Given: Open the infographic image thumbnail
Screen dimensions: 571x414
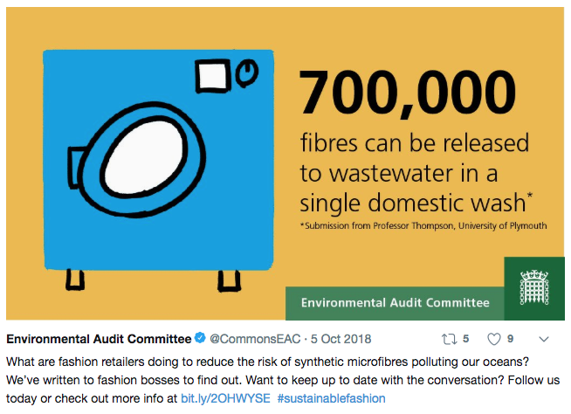Looking at the screenshot, I should click(x=285, y=163).
